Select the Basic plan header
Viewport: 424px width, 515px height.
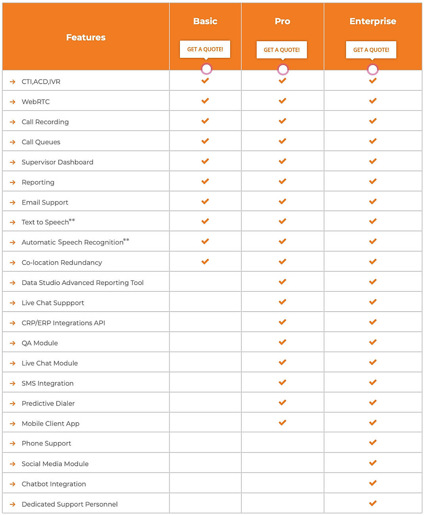tap(205, 21)
